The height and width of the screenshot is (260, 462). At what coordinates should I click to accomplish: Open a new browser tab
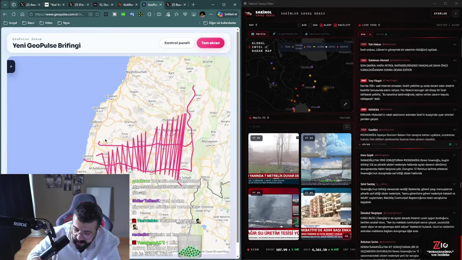click(193, 5)
